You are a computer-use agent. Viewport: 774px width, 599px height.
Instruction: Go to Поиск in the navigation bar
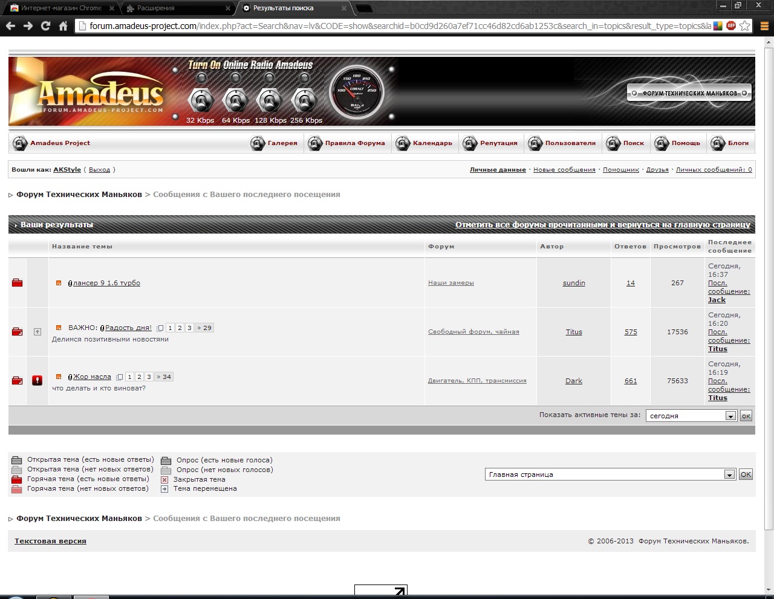(x=626, y=143)
